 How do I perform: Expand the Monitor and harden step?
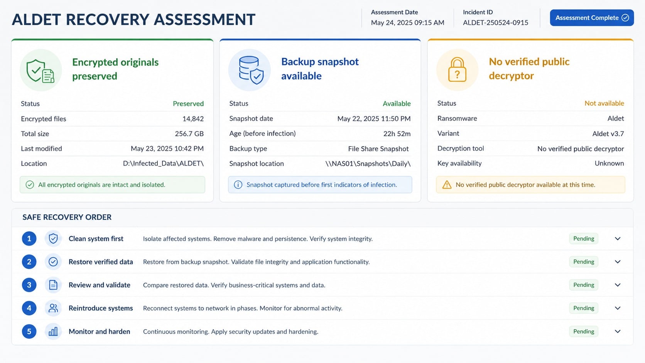pyautogui.click(x=618, y=331)
